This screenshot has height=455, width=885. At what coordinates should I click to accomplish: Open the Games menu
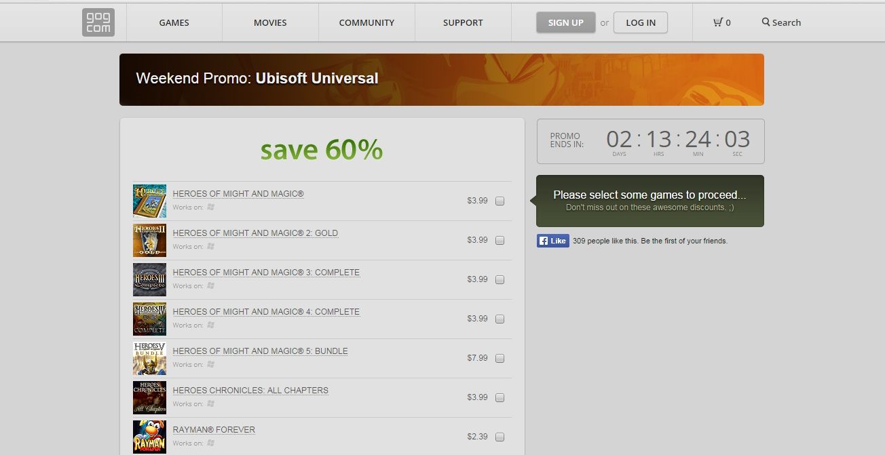click(174, 22)
